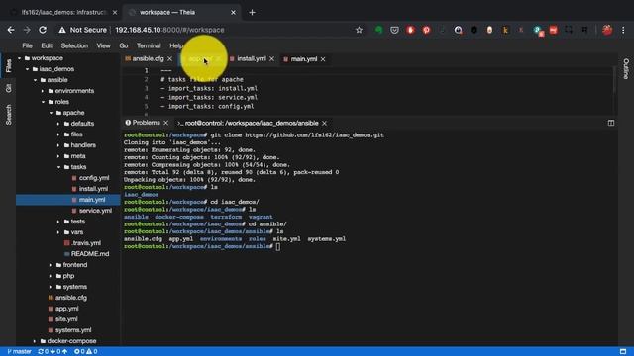Open the Go menu
Viewport: 634px width, 356px height.
pyautogui.click(x=124, y=45)
